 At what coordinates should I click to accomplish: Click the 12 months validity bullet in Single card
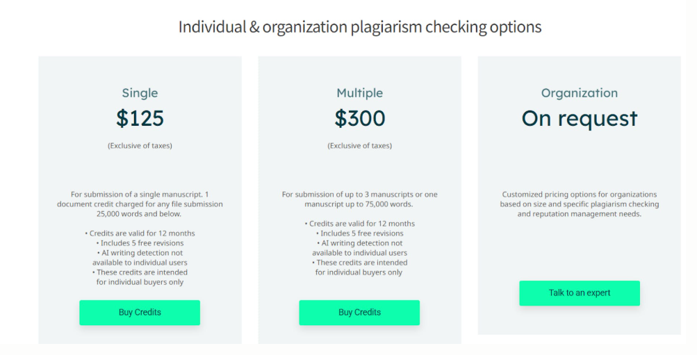[140, 233]
